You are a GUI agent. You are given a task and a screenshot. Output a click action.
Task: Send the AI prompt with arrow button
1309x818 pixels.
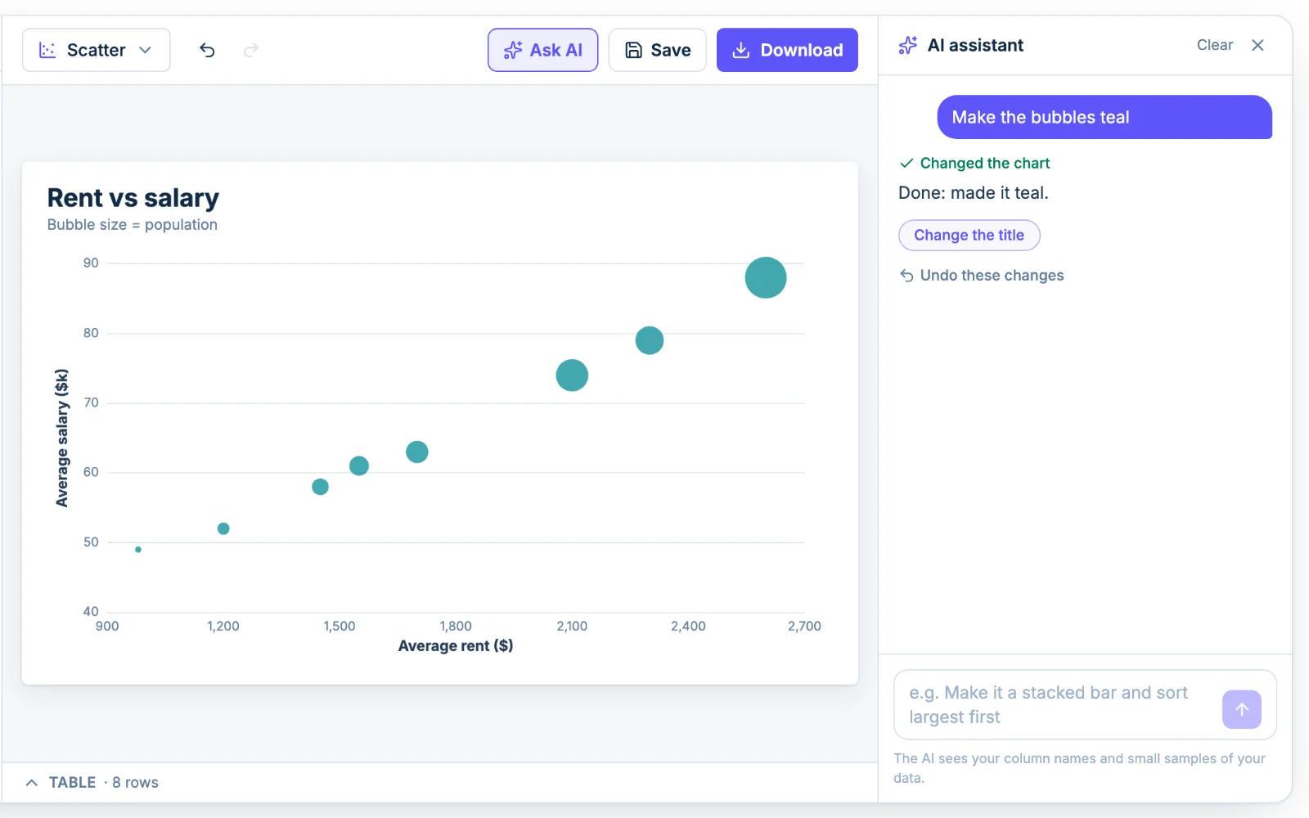tap(1241, 709)
